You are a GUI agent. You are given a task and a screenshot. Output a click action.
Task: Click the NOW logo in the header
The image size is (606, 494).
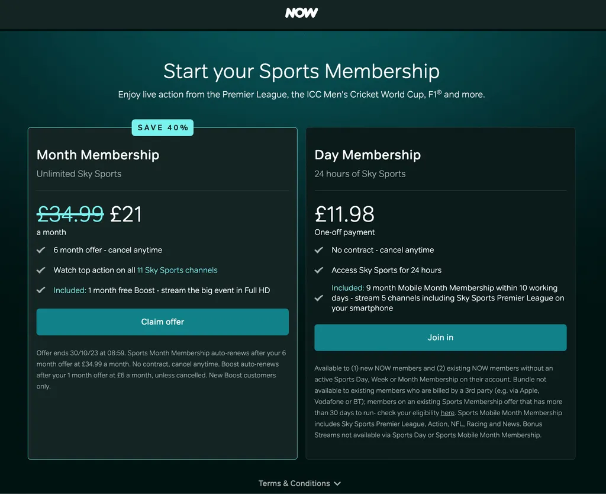[x=301, y=12]
